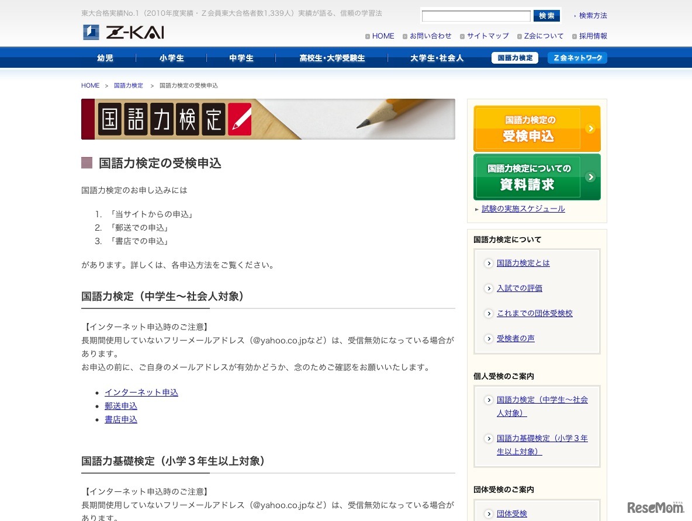
Task: Click the chevron icon beside 団体受検
Action: coord(489,513)
